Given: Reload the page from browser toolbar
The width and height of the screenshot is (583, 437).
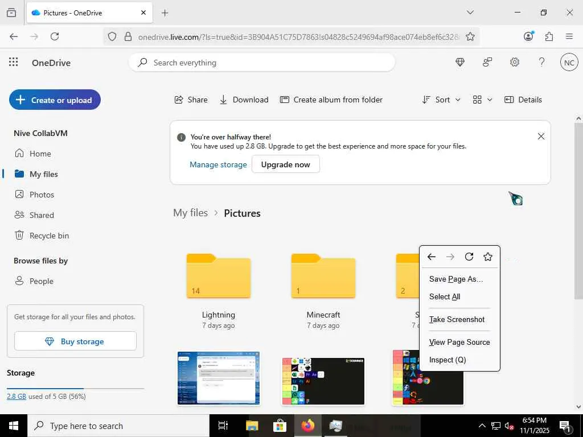Looking at the screenshot, I should (x=55, y=36).
